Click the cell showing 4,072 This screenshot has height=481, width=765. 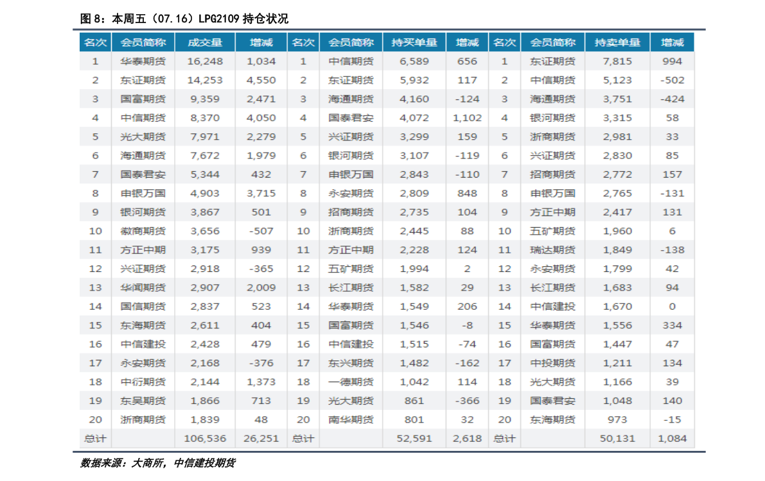click(x=414, y=118)
